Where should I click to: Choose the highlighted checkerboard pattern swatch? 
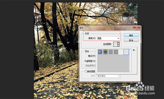tap(126, 52)
